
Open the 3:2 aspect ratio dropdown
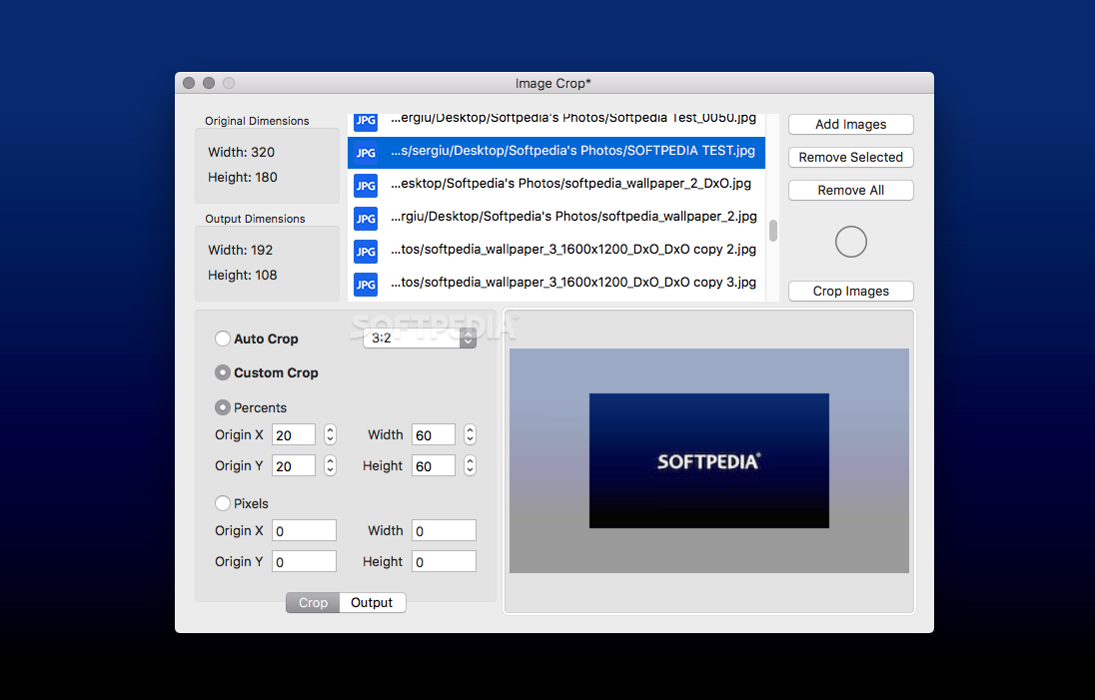coord(419,338)
